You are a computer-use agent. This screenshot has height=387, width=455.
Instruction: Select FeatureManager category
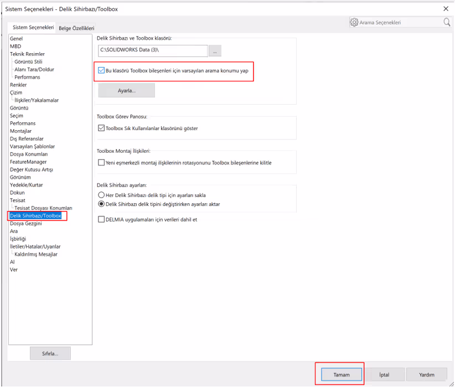coord(28,162)
